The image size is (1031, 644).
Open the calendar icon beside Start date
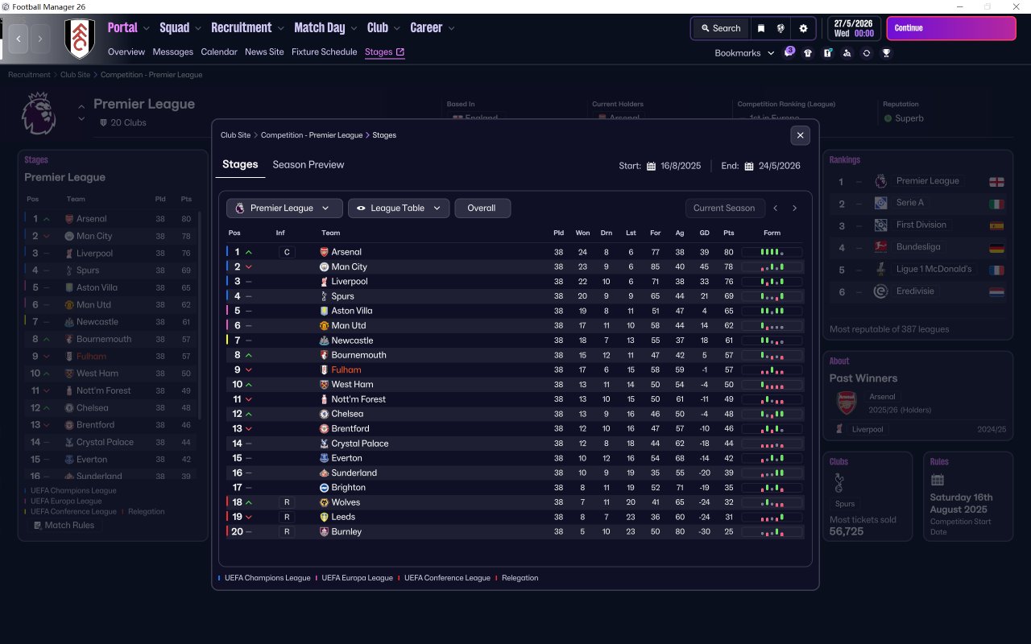[x=651, y=167]
